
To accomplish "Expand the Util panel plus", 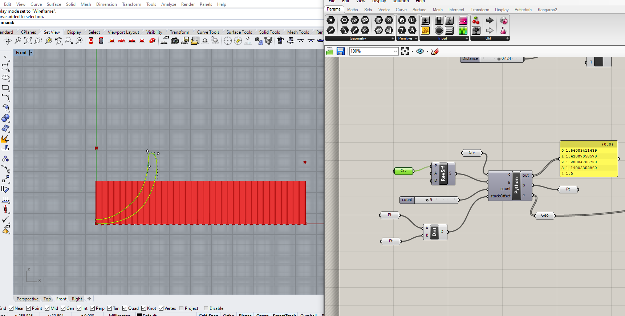I will click(x=507, y=38).
